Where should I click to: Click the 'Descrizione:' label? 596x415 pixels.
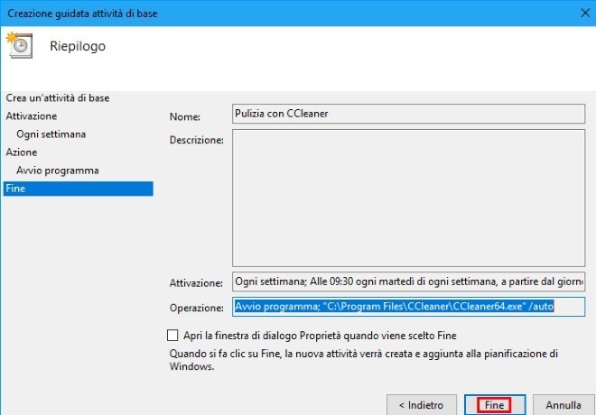[x=196, y=140]
